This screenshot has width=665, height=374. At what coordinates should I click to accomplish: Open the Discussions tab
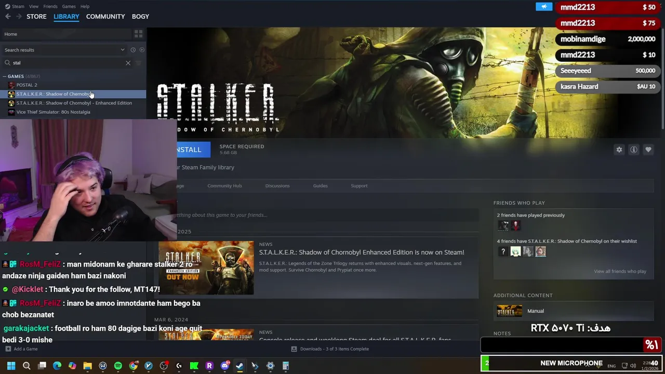[x=277, y=186]
